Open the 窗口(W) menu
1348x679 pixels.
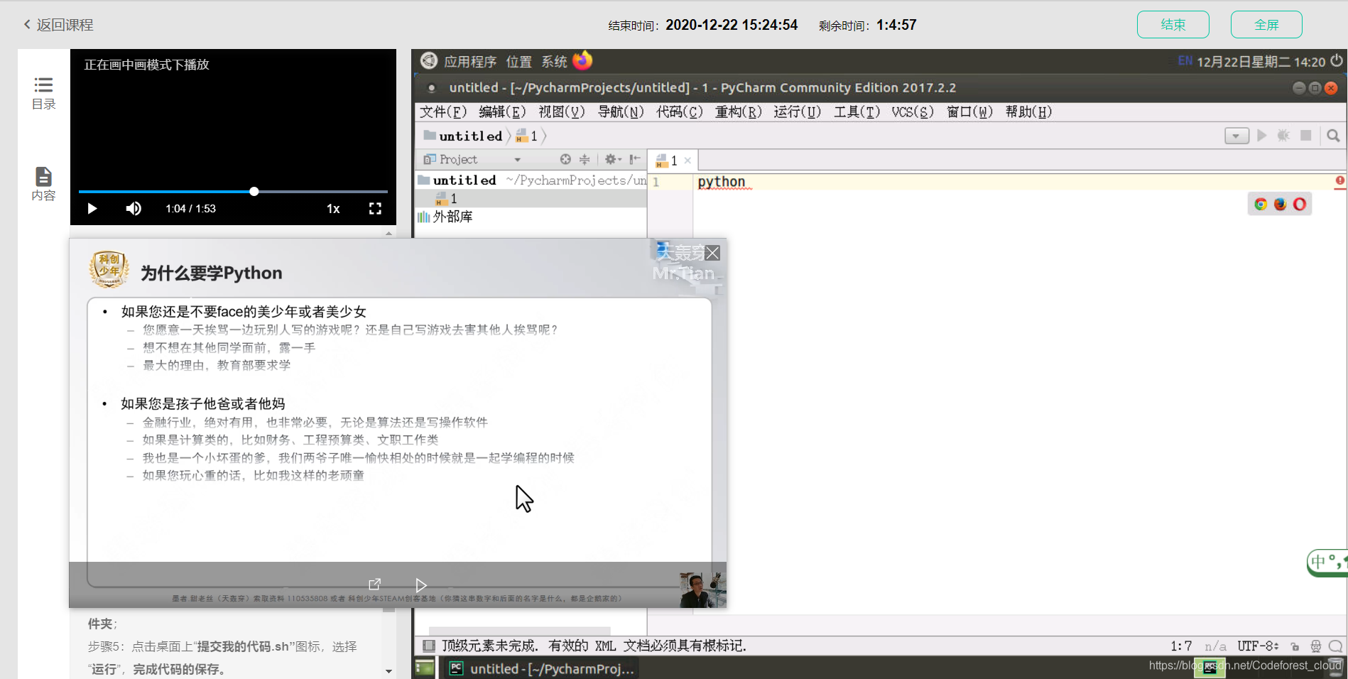[969, 112]
